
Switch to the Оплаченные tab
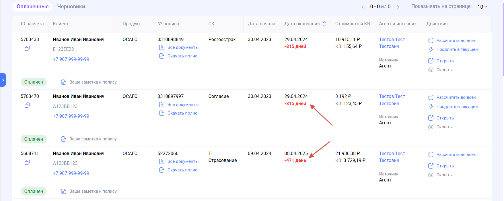coord(33,7)
